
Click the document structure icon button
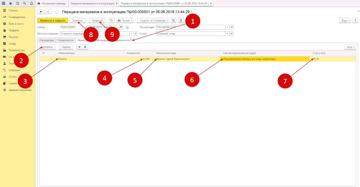point(173,21)
